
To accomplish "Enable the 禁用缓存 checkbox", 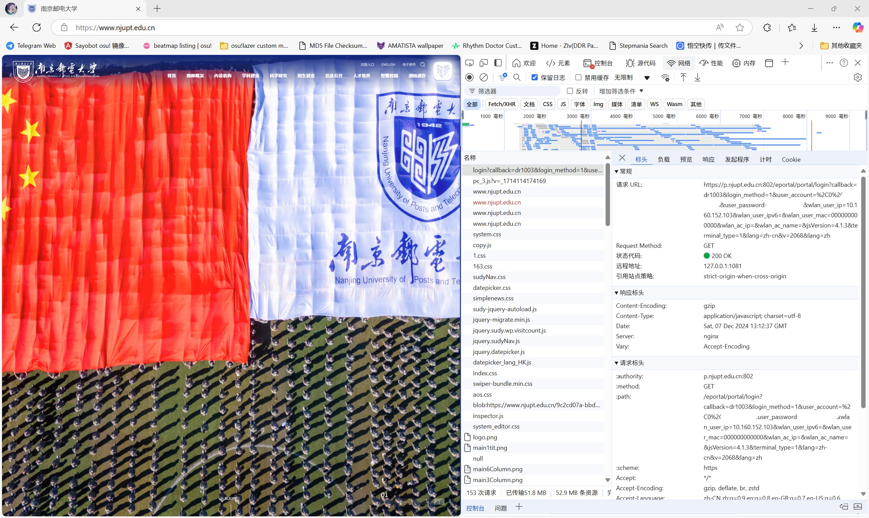I will [x=578, y=78].
